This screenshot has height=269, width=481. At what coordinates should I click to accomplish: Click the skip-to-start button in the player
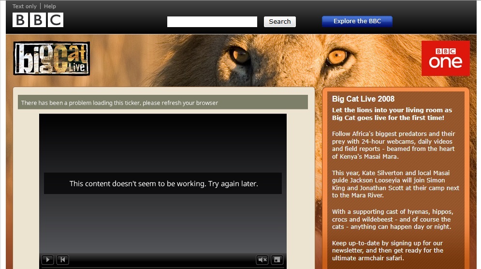tap(63, 260)
